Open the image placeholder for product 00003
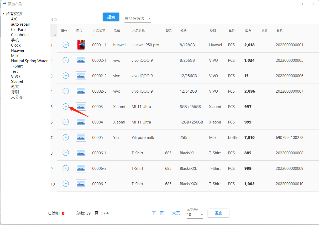Screen dimensions: 319x225 point(81,106)
